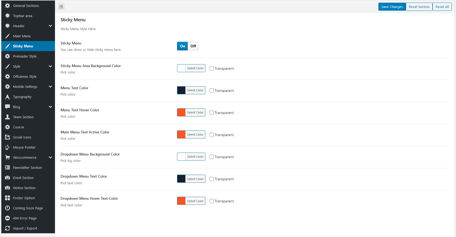This screenshot has height=237, width=456.
Task: Click the expand-all options icon in the top bar
Action: click(61, 6)
